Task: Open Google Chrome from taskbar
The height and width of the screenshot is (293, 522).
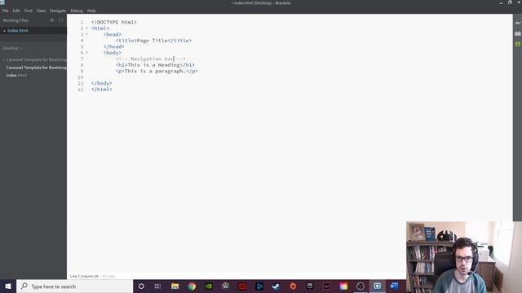Action: click(x=192, y=286)
